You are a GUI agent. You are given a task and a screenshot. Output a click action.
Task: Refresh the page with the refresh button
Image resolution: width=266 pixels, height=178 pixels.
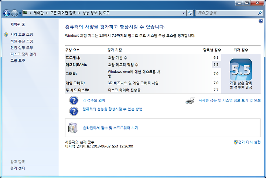coord(190,13)
